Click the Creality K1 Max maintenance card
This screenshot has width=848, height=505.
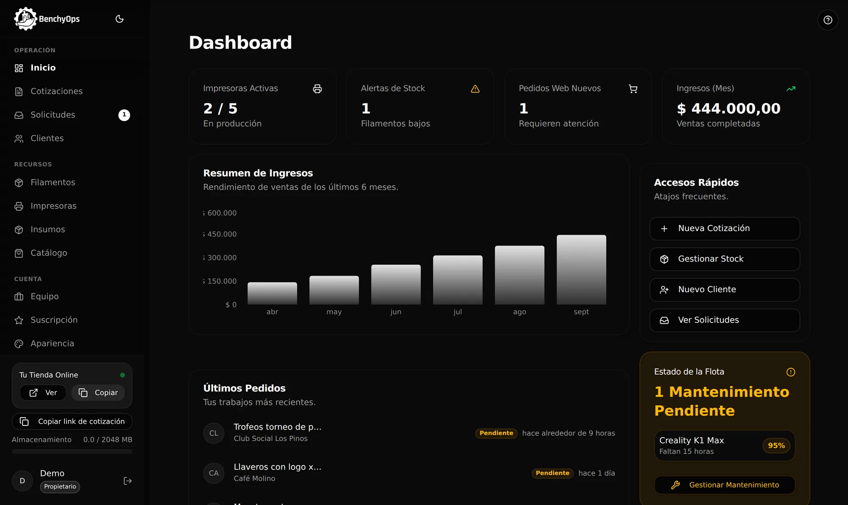[725, 446]
